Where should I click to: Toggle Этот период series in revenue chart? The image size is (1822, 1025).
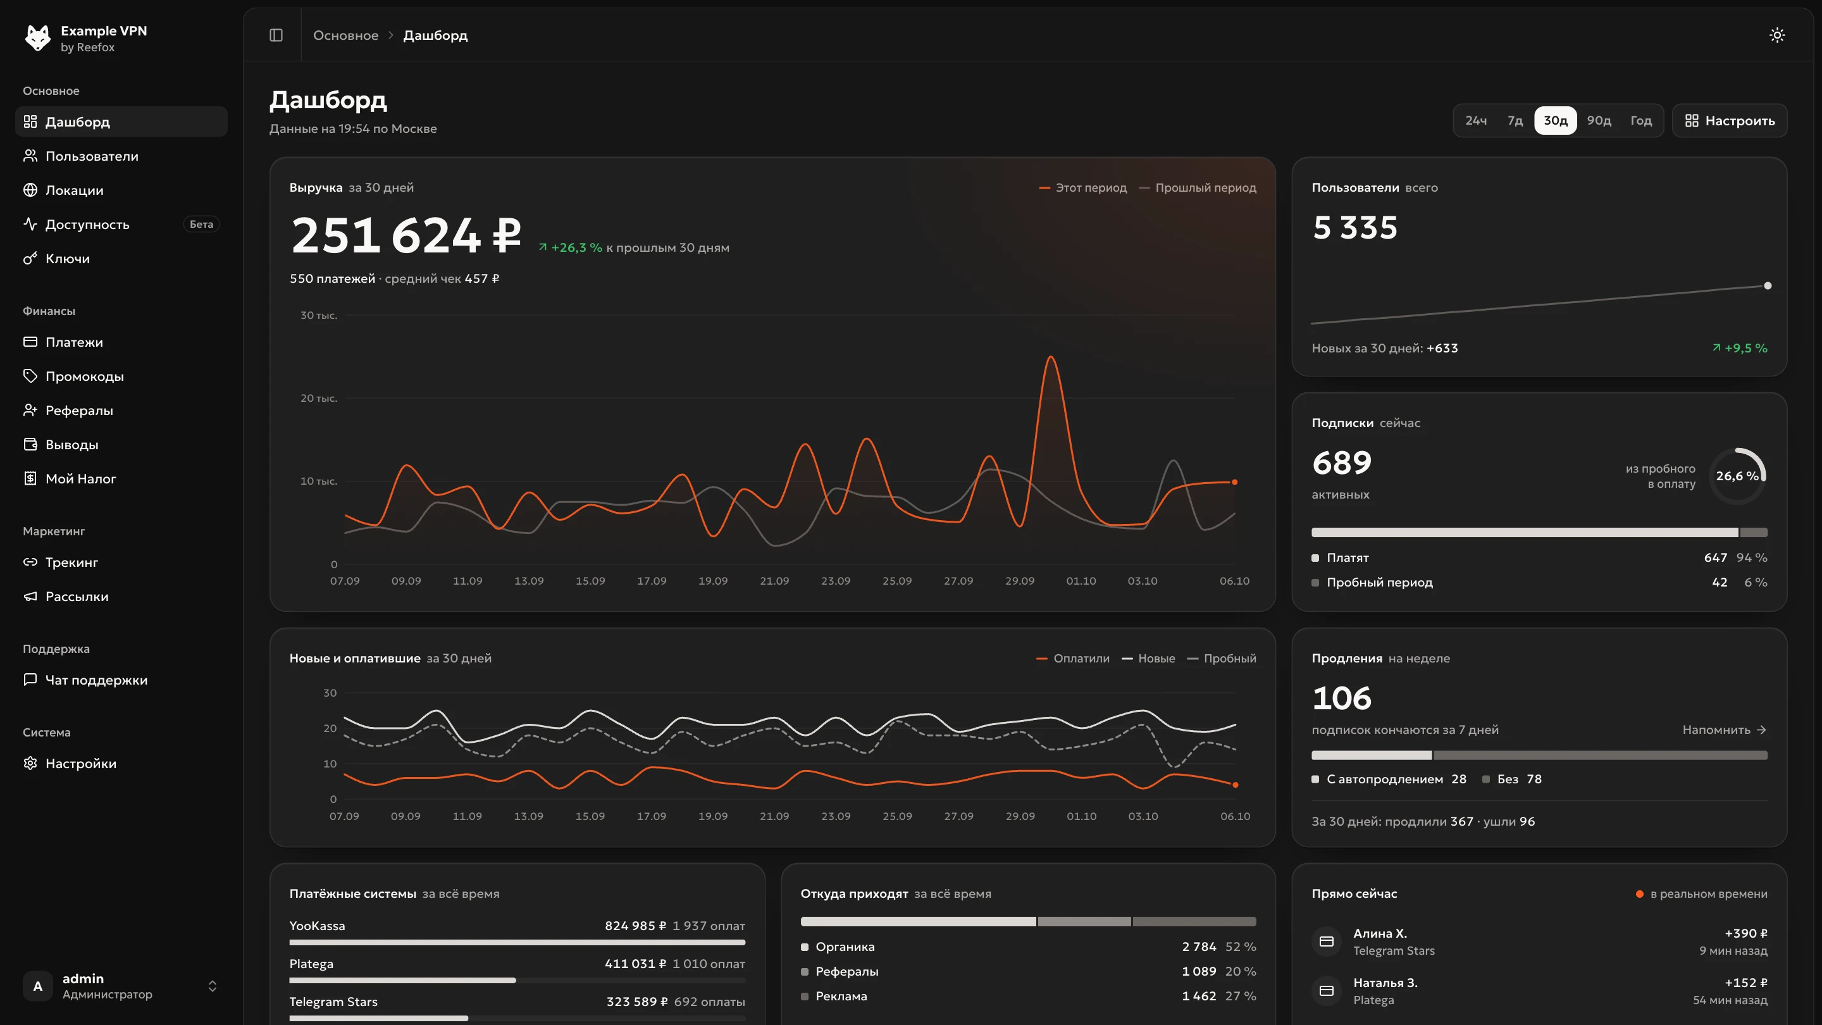point(1083,187)
